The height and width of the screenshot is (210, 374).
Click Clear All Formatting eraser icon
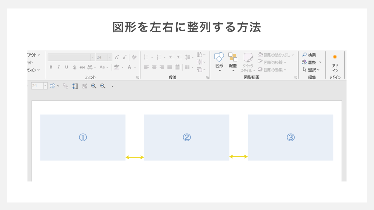(134, 57)
